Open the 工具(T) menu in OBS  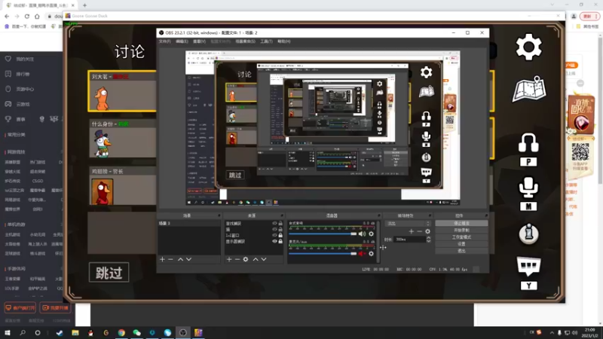(x=266, y=41)
